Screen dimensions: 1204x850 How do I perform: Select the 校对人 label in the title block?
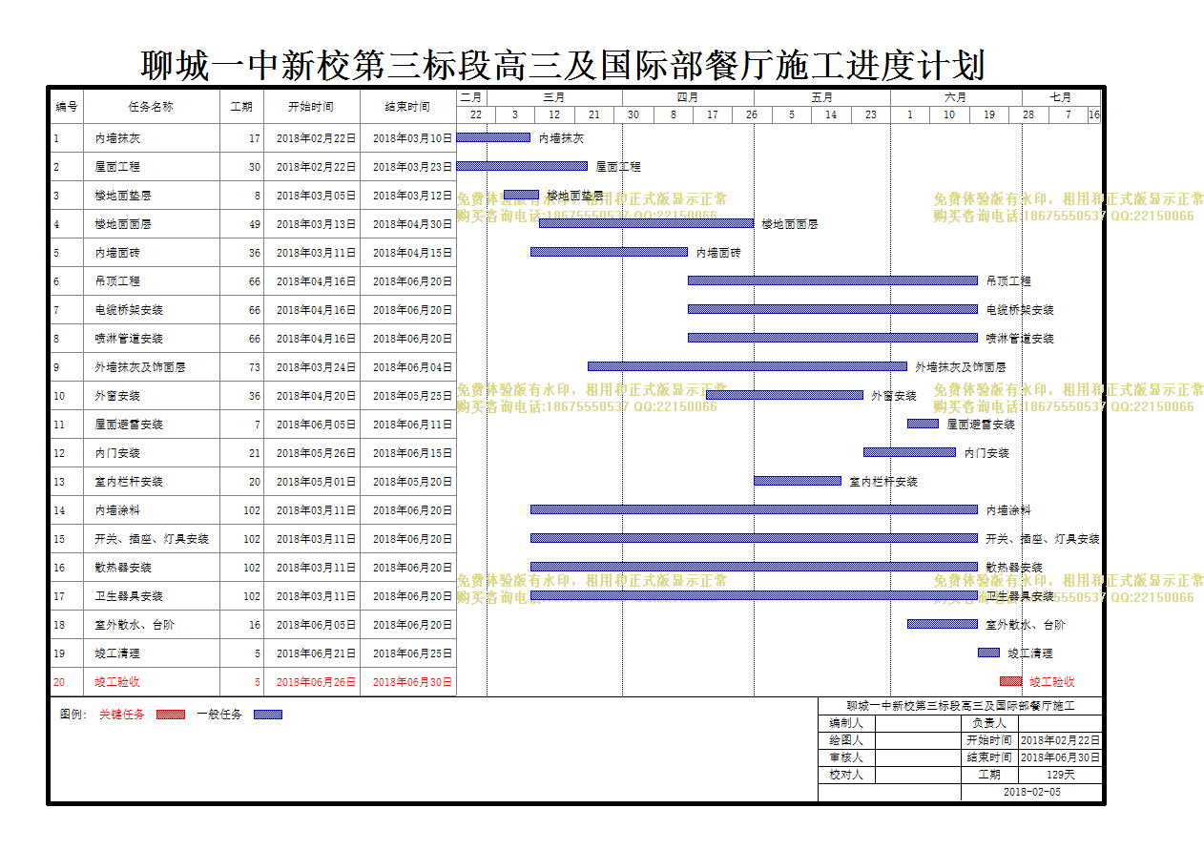(x=846, y=775)
